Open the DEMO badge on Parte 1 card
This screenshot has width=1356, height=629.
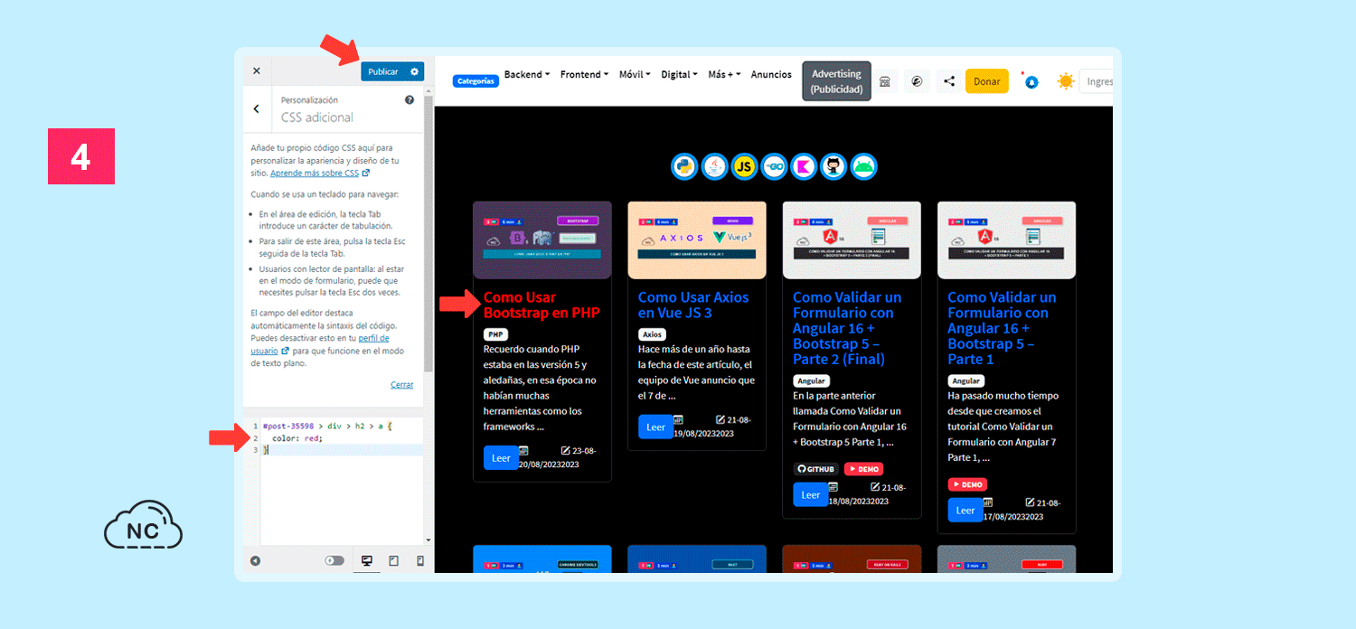tap(967, 484)
